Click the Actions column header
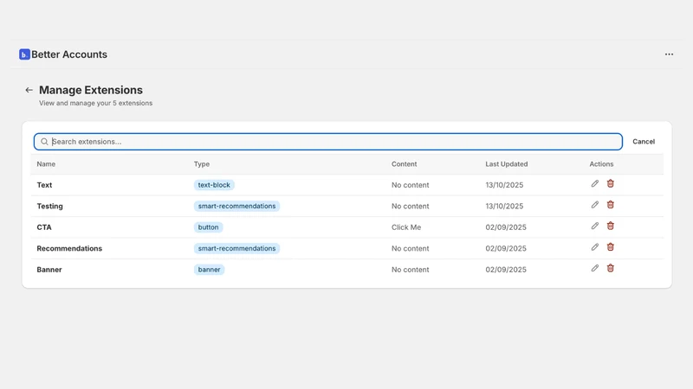Viewport: 693px width, 389px height. tap(601, 164)
